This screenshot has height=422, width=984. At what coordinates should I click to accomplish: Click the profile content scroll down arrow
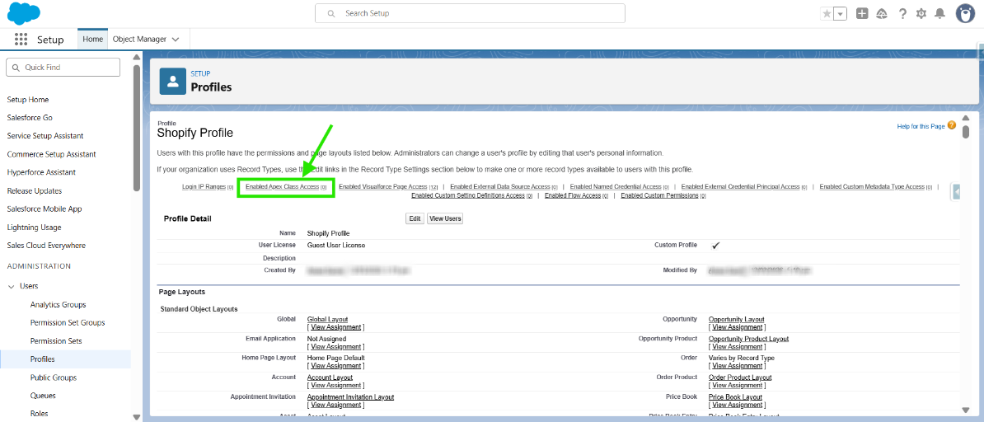click(x=967, y=410)
